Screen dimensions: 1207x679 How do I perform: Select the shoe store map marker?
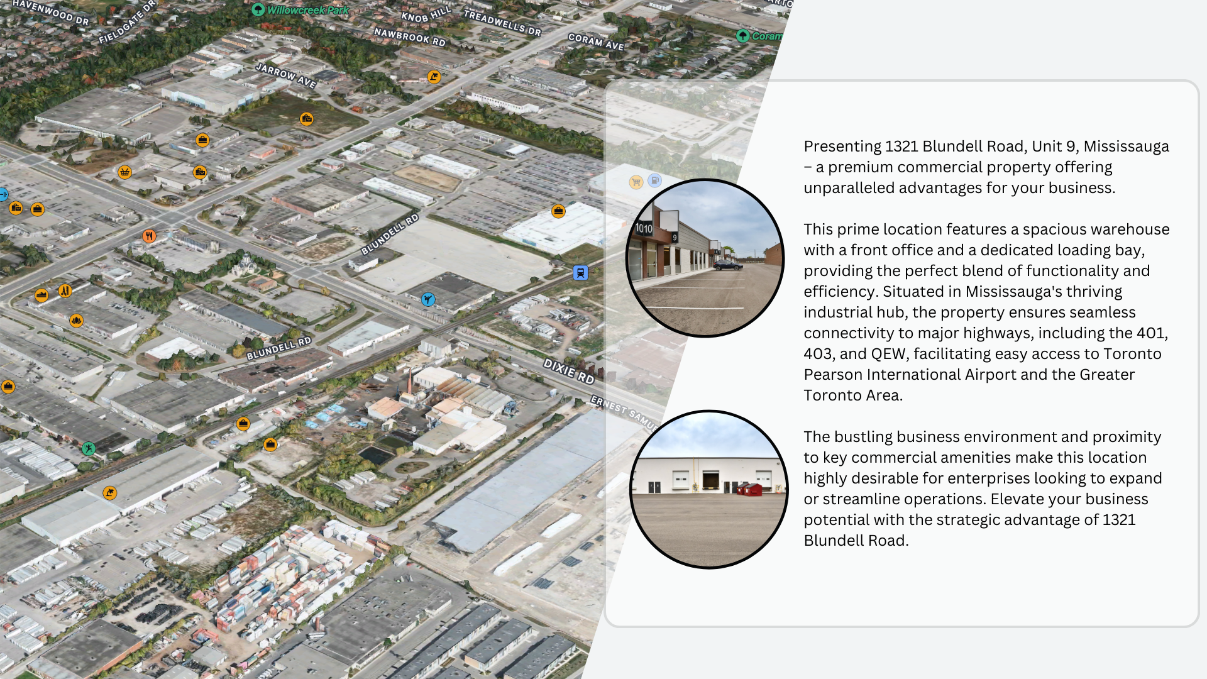(41, 295)
